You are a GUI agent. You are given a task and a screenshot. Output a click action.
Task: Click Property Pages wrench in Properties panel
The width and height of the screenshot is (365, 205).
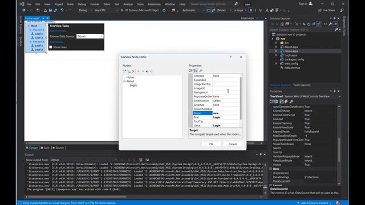click(291, 101)
